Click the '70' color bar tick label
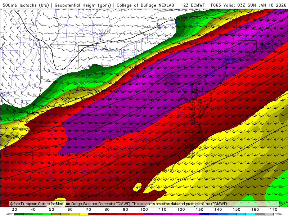Image resolution: width=288 pixels, height=216 pixels. pos(89,210)
